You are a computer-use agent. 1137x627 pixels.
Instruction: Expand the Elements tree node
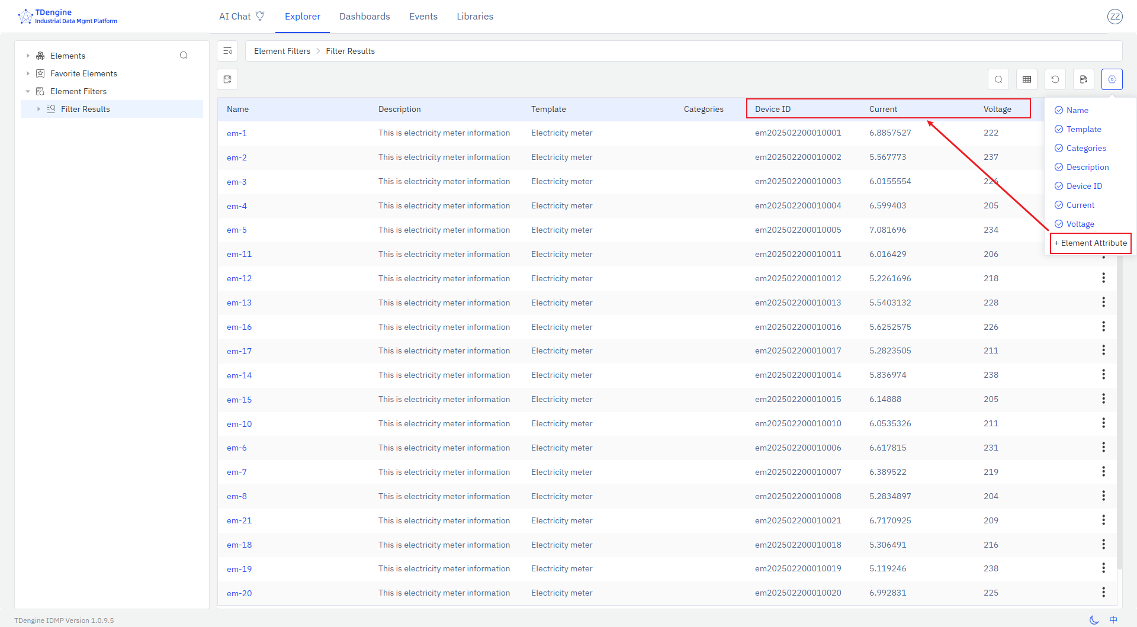click(x=28, y=55)
